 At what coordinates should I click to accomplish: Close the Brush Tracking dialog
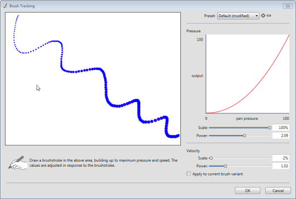coord(288,6)
